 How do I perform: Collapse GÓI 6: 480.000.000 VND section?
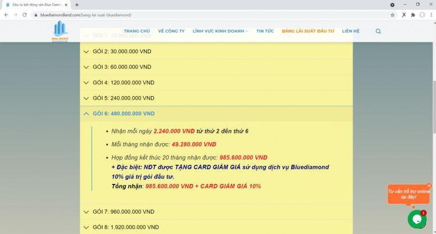coord(216,114)
